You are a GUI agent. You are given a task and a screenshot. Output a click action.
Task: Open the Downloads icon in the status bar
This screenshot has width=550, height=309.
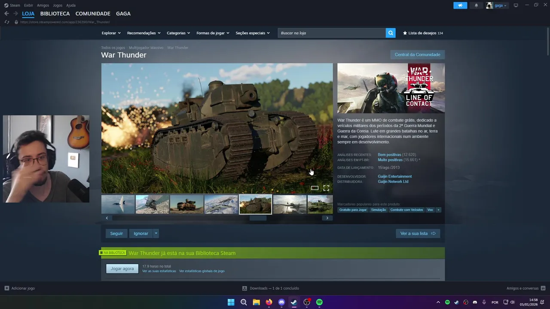pos(244,288)
